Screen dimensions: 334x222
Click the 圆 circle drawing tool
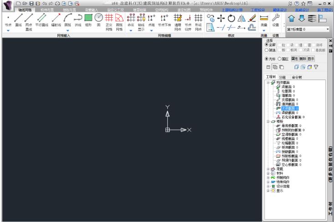(x=98, y=20)
